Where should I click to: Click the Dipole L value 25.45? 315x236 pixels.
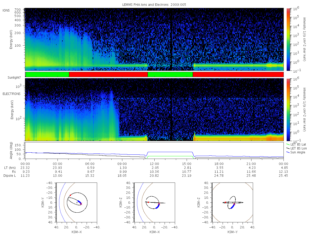coord(283,176)
